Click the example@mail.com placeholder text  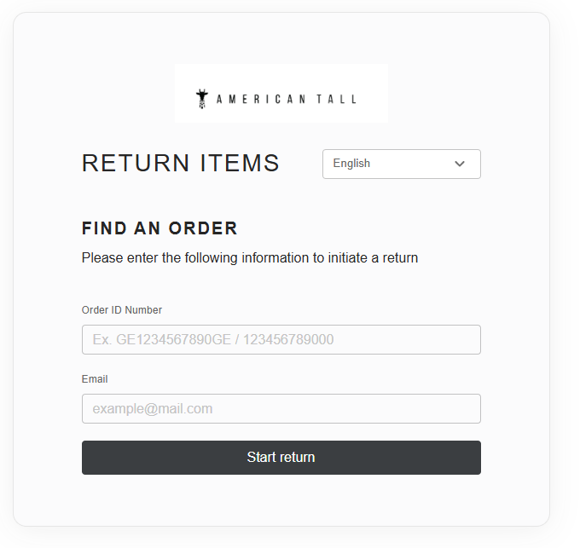153,409
